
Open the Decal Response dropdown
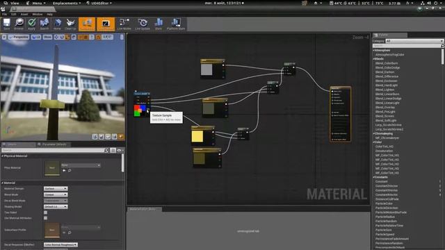(60, 244)
